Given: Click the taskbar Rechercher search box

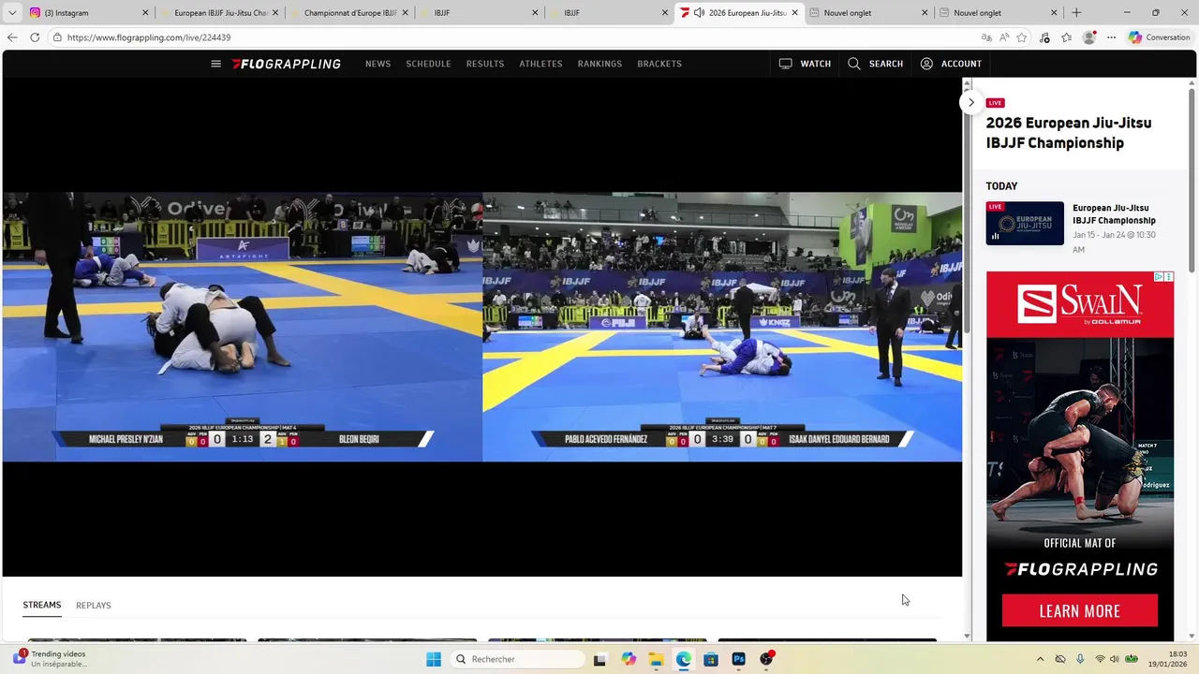Looking at the screenshot, I should [518, 659].
